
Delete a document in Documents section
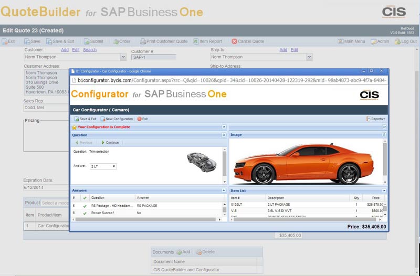pos(205,252)
